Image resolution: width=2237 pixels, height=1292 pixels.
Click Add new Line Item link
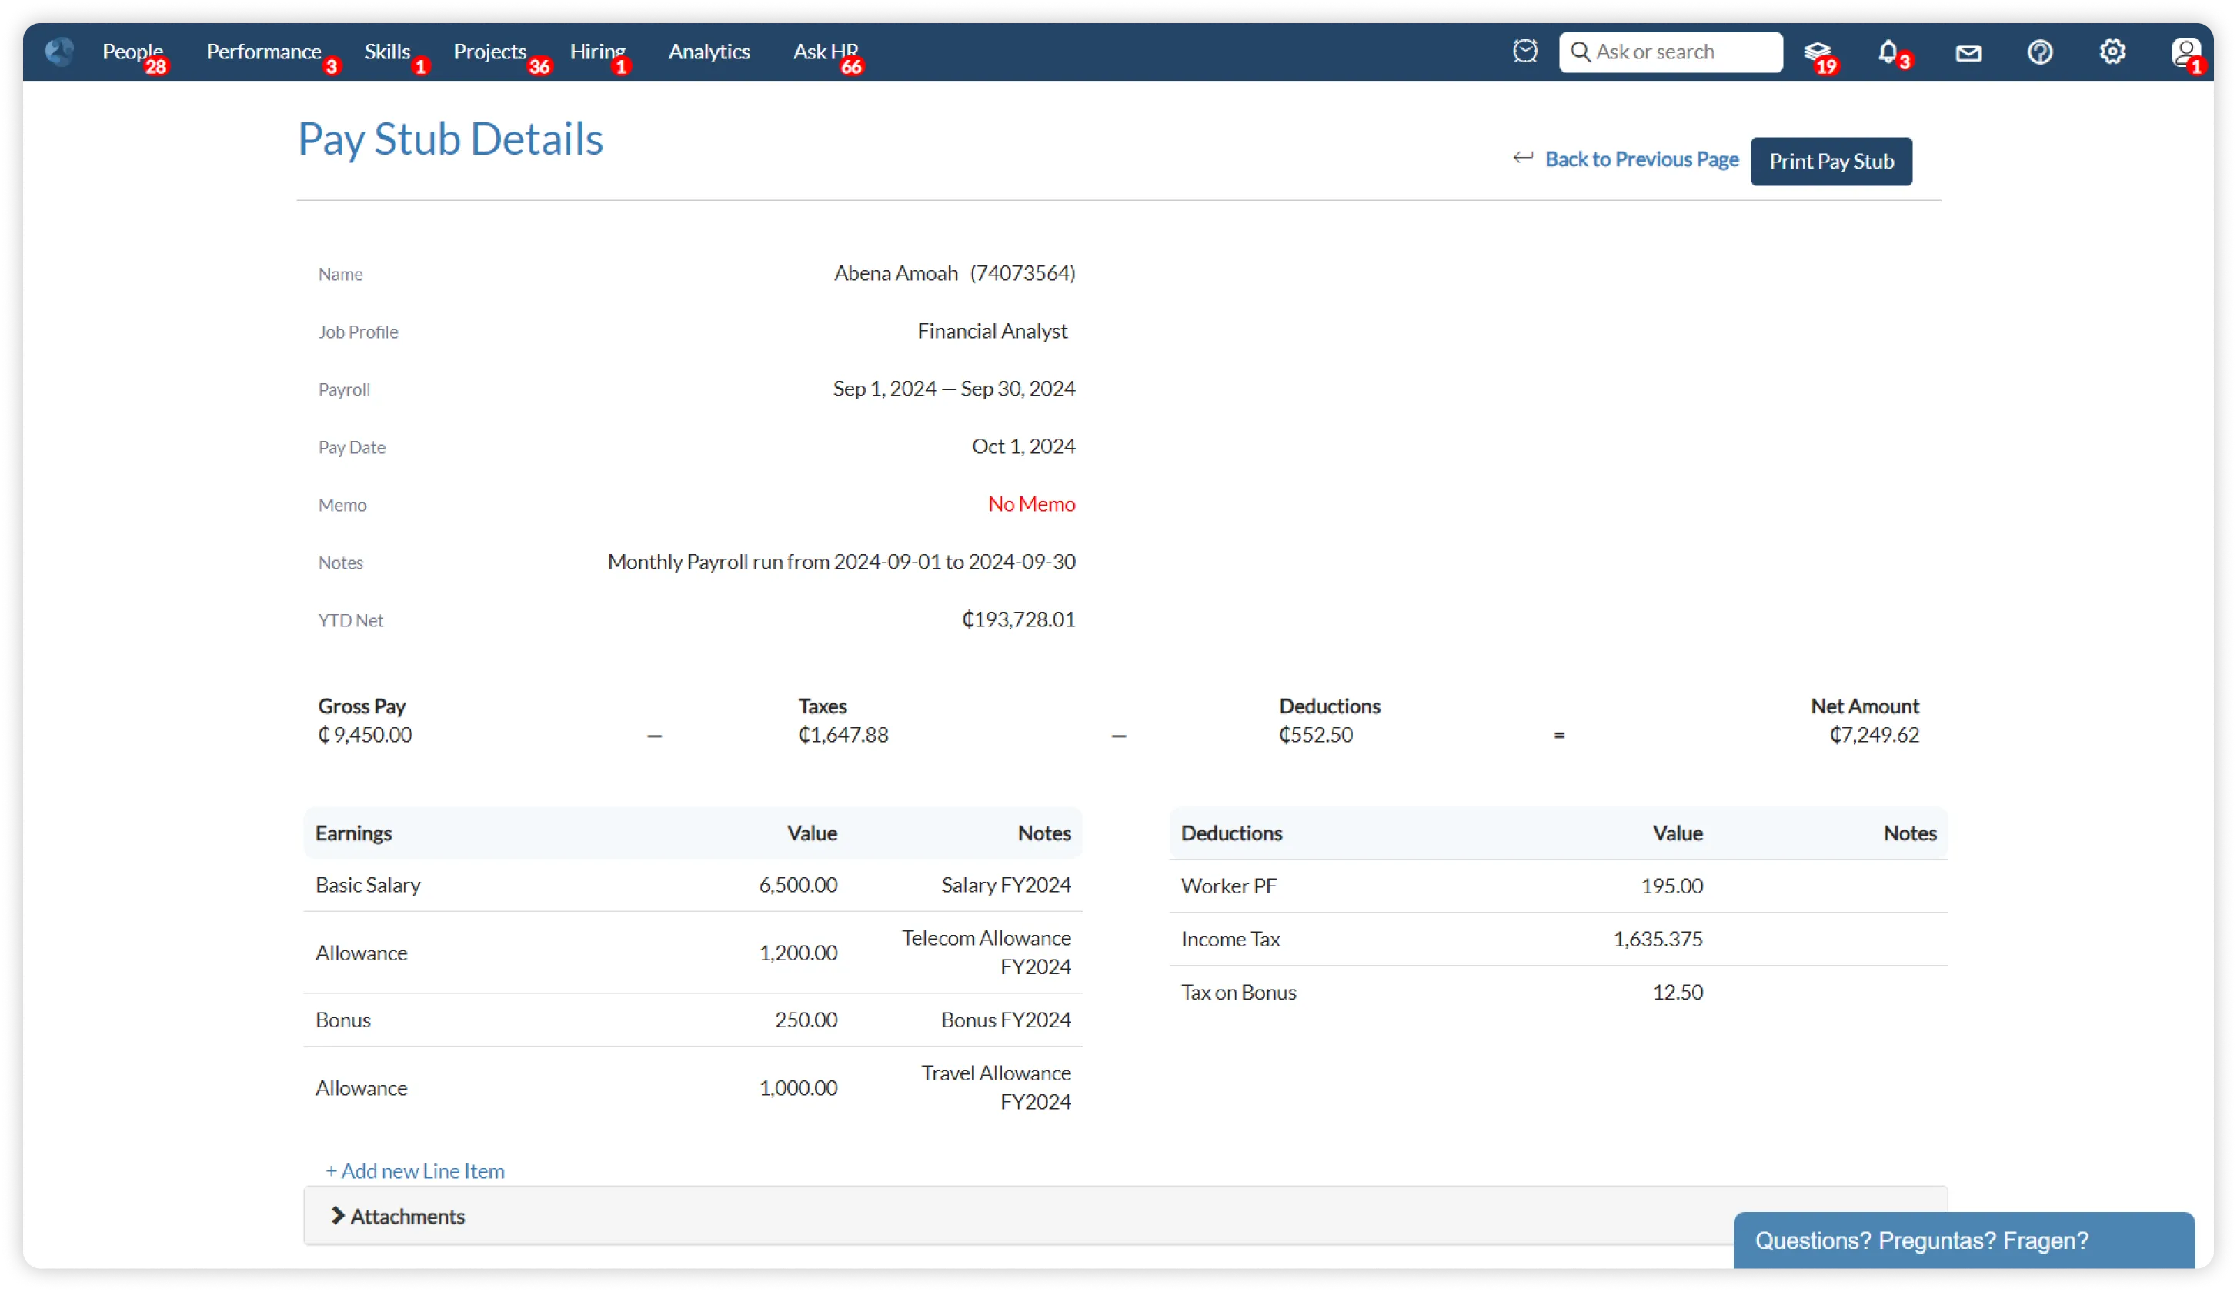[x=415, y=1170]
